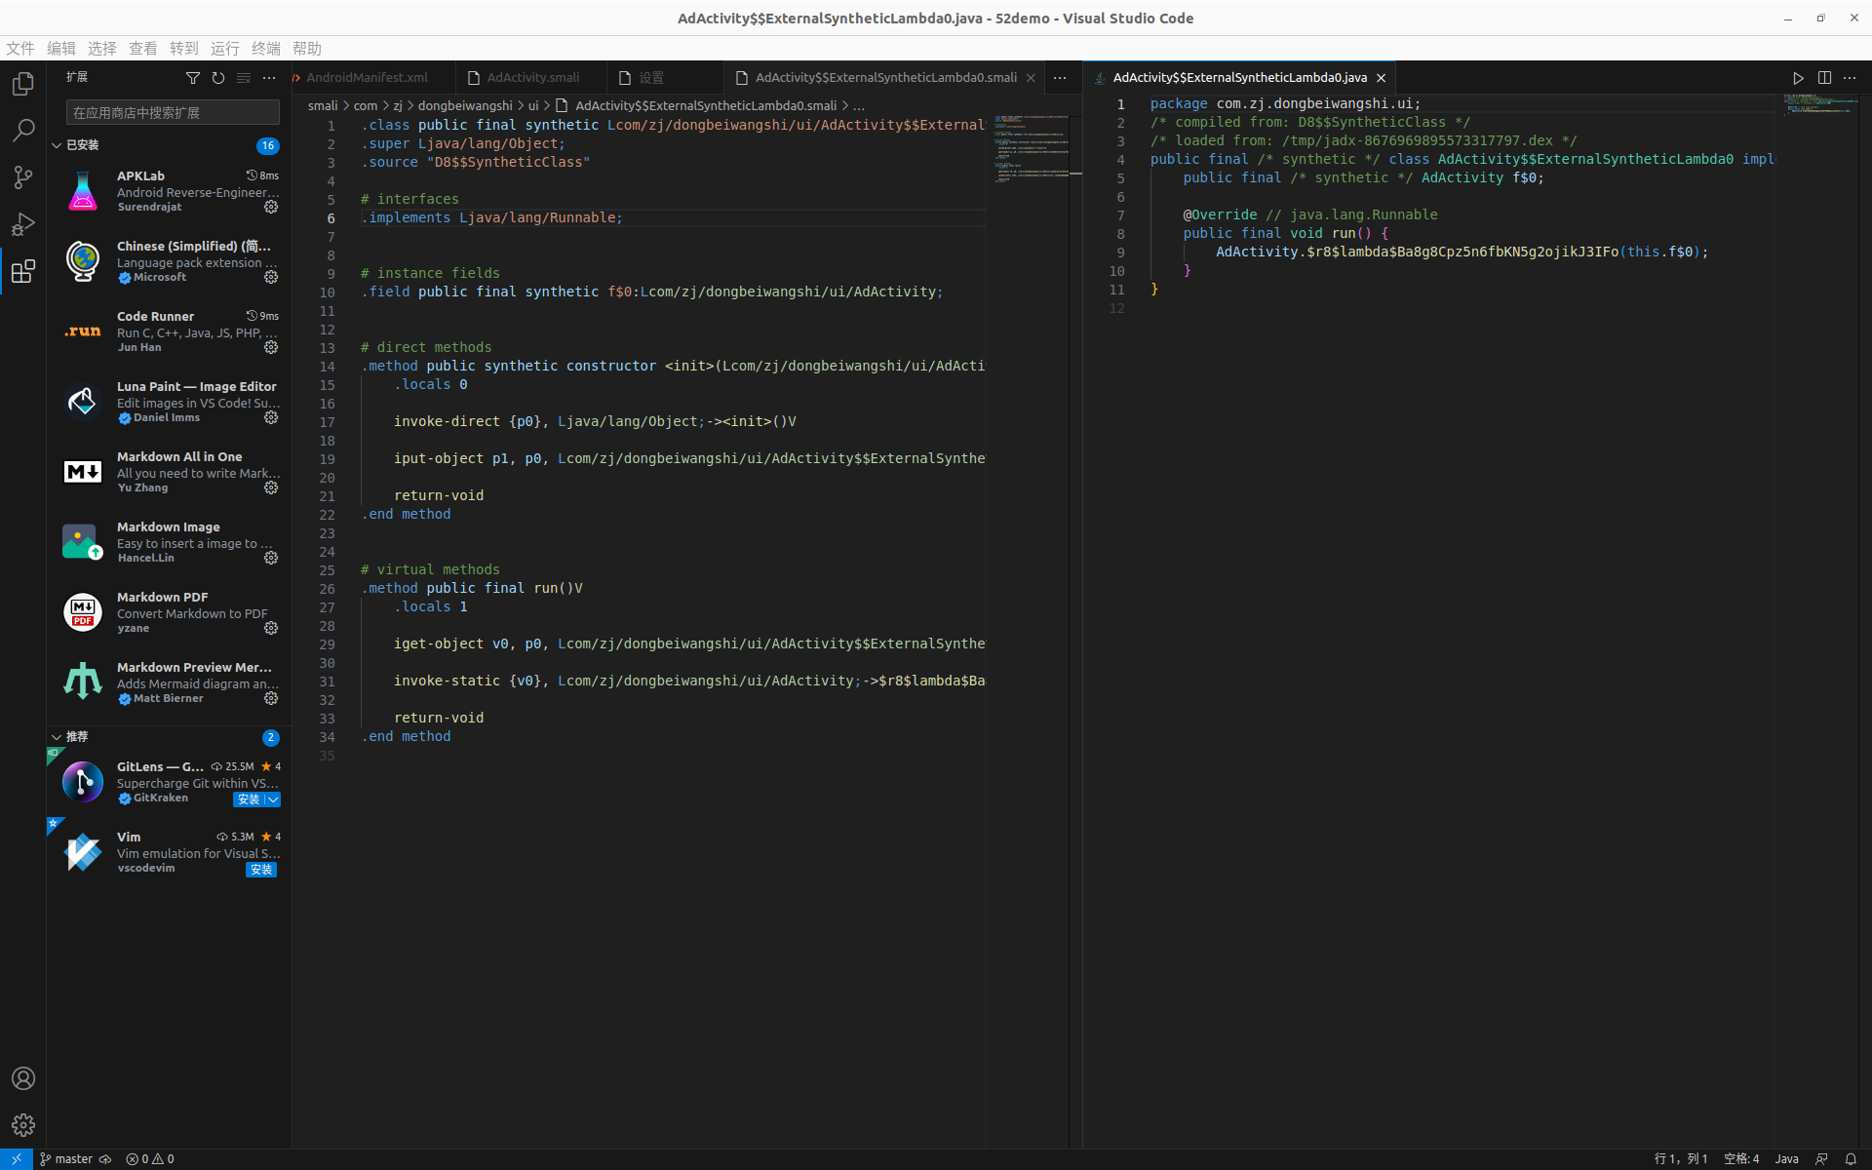Open manage gear for Markdown Preview Mermaid
This screenshot has height=1170, width=1872.
click(x=271, y=698)
